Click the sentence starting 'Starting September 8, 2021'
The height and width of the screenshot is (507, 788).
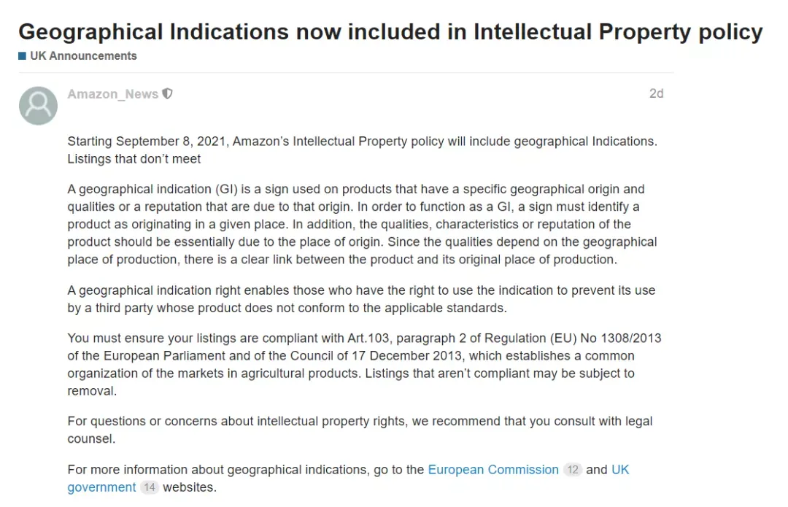[x=363, y=142]
